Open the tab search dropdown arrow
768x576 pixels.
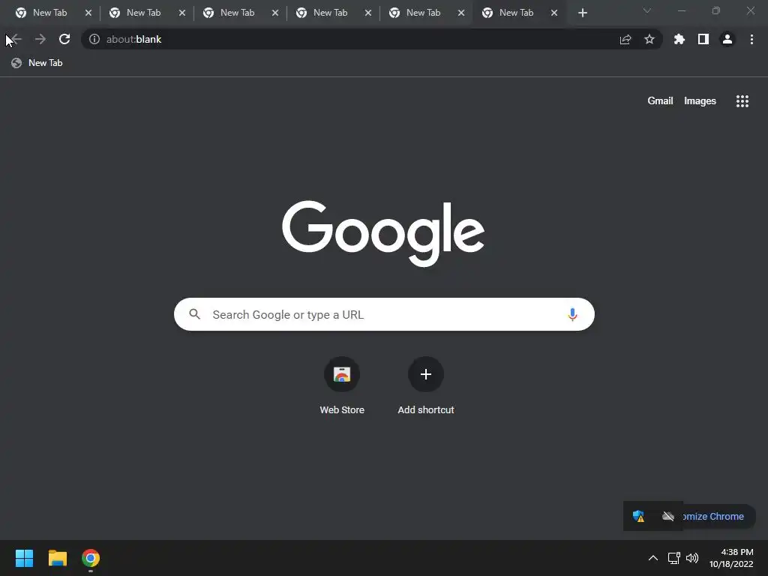coord(647,10)
